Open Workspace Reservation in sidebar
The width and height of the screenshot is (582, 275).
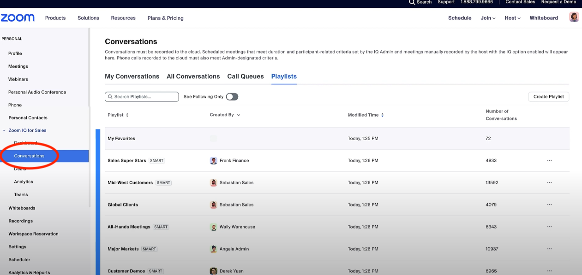33,234
